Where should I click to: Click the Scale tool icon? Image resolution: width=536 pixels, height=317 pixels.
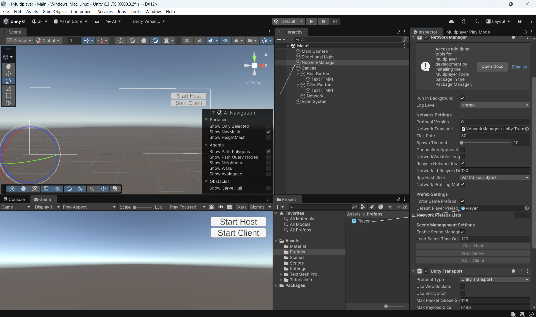tap(8, 88)
